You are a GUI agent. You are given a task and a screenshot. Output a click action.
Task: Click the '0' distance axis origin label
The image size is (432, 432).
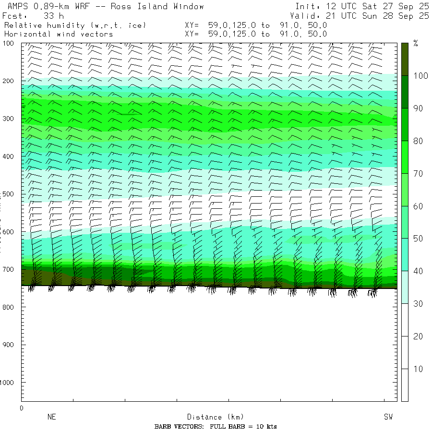click(x=22, y=408)
